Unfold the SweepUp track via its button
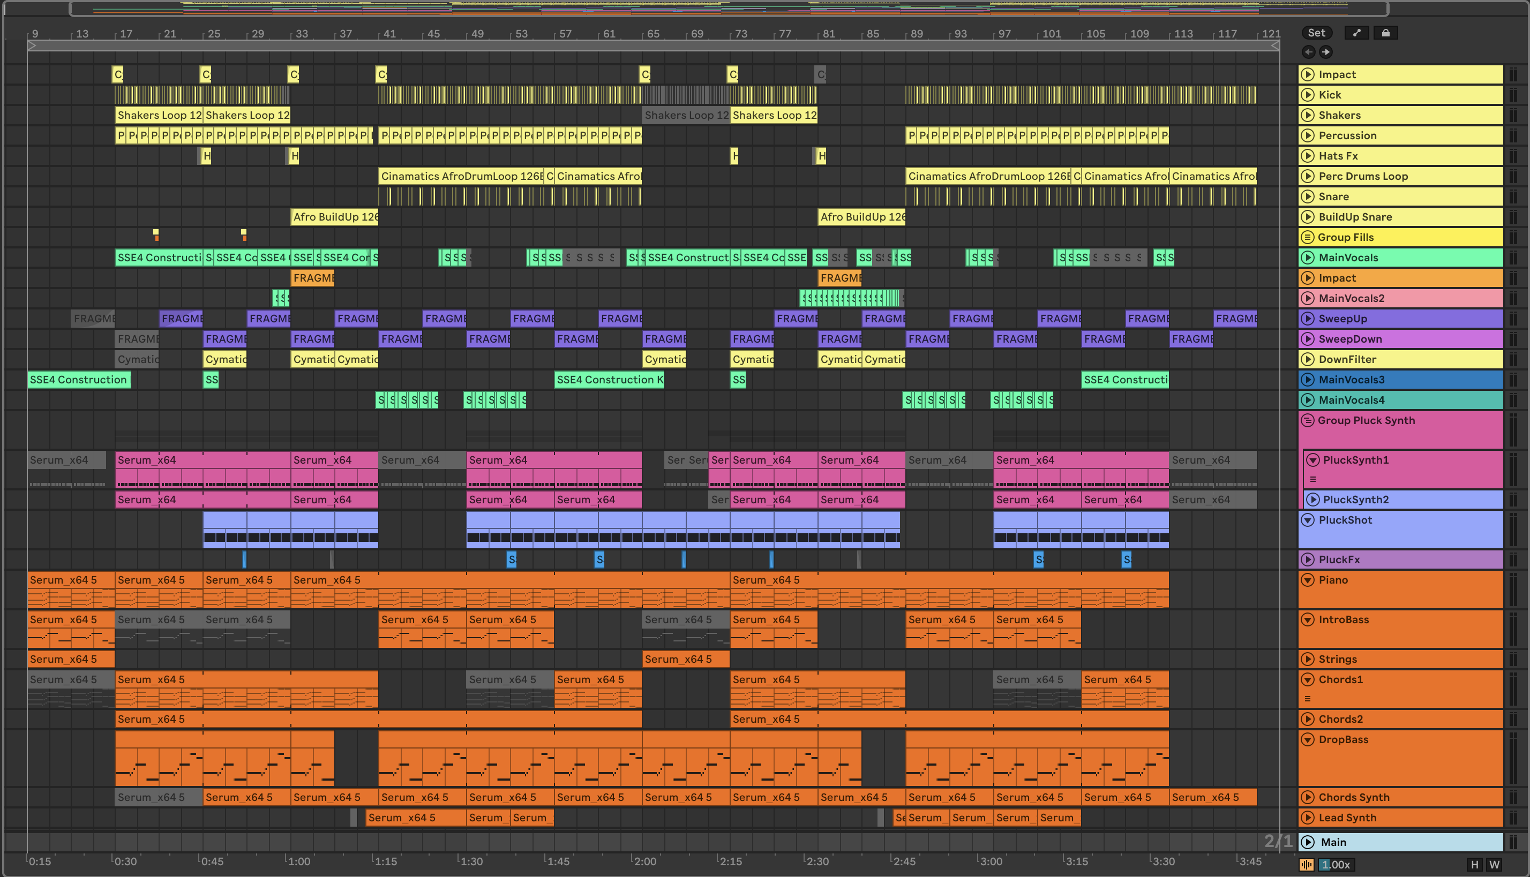Image resolution: width=1530 pixels, height=877 pixels. (x=1307, y=319)
